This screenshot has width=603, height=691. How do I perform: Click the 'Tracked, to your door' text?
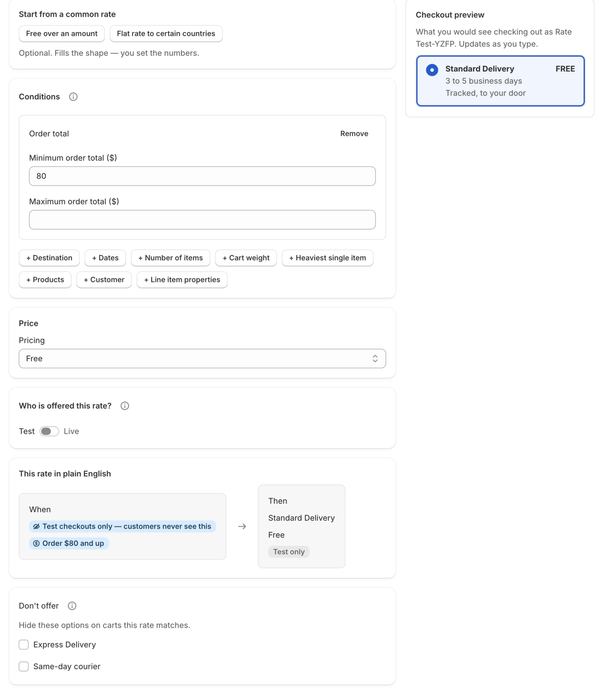[485, 93]
